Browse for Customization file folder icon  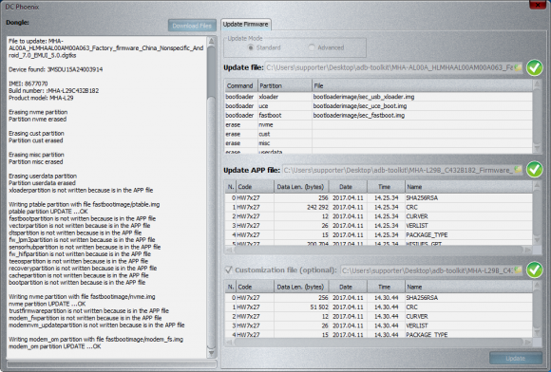pos(518,270)
